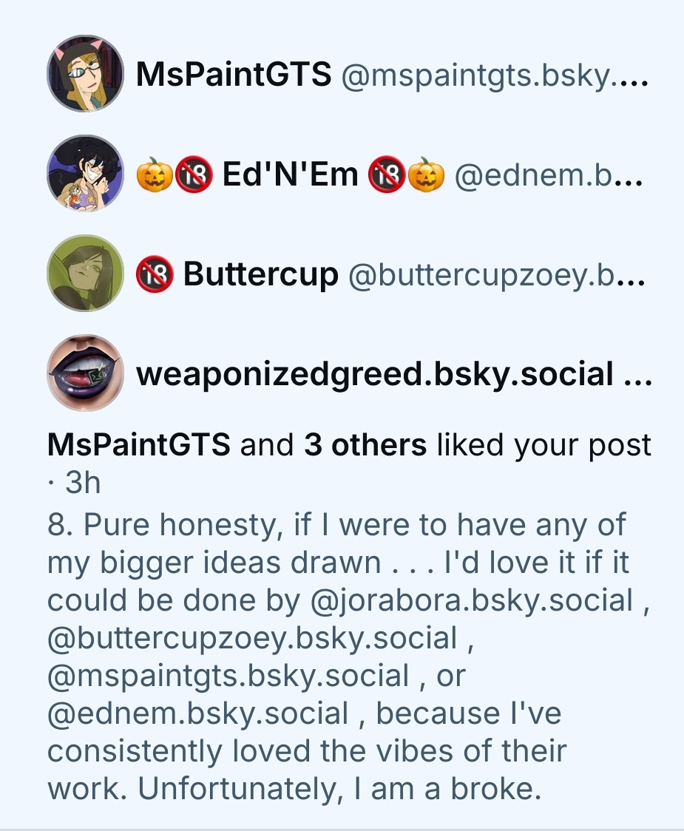This screenshot has width=684, height=831.
Task: Open MsPaintGTS's cat-eared avatar
Action: [85, 73]
